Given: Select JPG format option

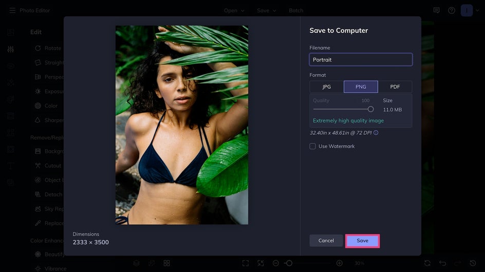Looking at the screenshot, I should (x=327, y=87).
